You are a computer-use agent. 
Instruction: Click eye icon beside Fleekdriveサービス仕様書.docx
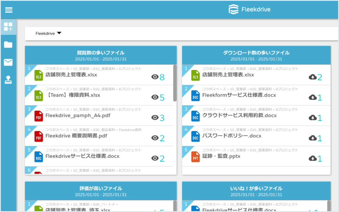155,158
